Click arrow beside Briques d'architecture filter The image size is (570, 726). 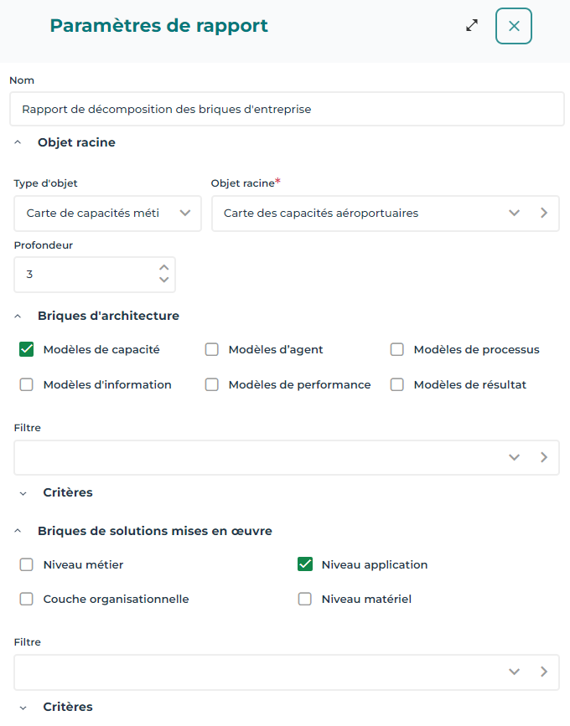pos(544,457)
